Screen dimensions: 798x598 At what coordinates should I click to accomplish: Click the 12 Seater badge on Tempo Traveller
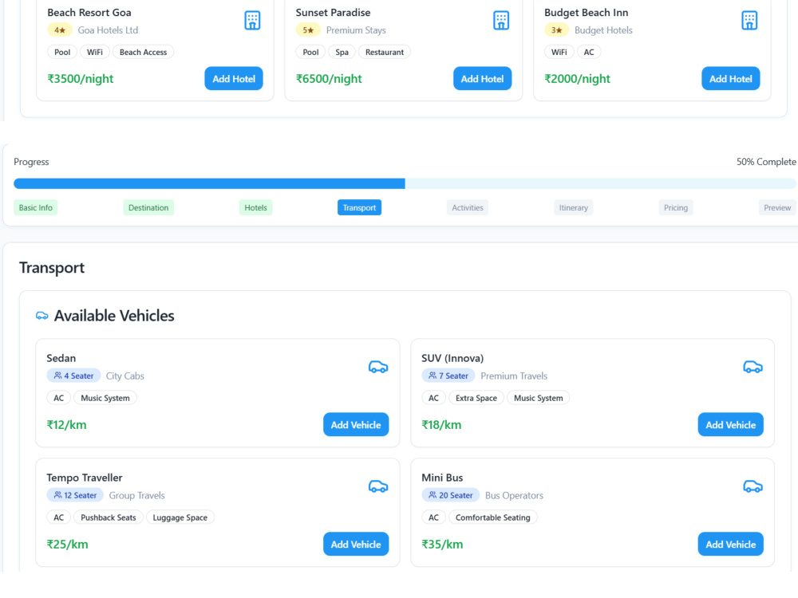pos(75,495)
